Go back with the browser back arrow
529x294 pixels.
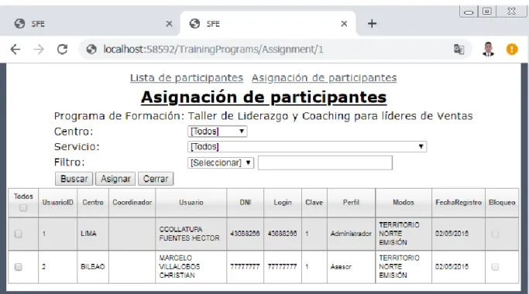(15, 50)
